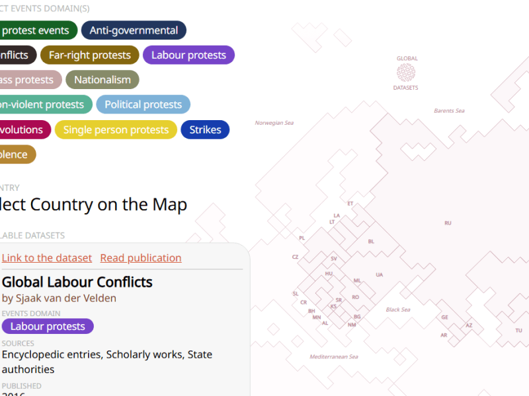Select Romania (RO) on the map

[355, 297]
